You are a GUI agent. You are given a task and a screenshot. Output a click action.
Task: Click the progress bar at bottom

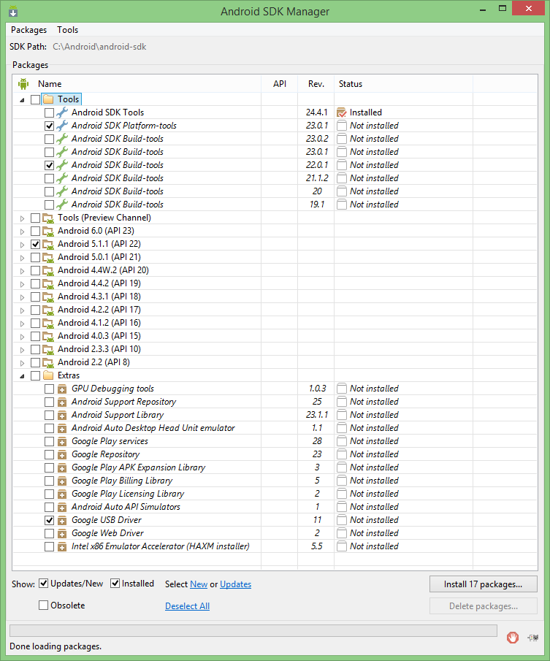pos(253,630)
